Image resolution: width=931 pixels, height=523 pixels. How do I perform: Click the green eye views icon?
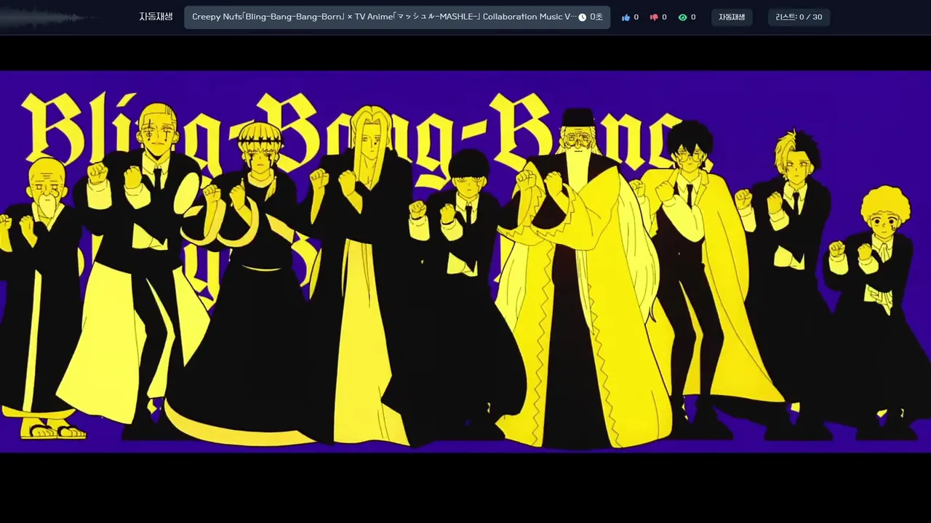682,17
